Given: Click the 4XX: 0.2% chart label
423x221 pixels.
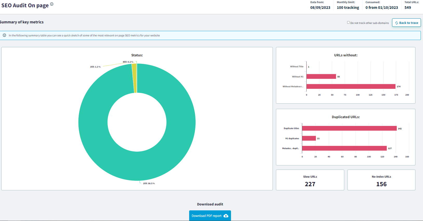Looking at the screenshot, I should 128,62.
